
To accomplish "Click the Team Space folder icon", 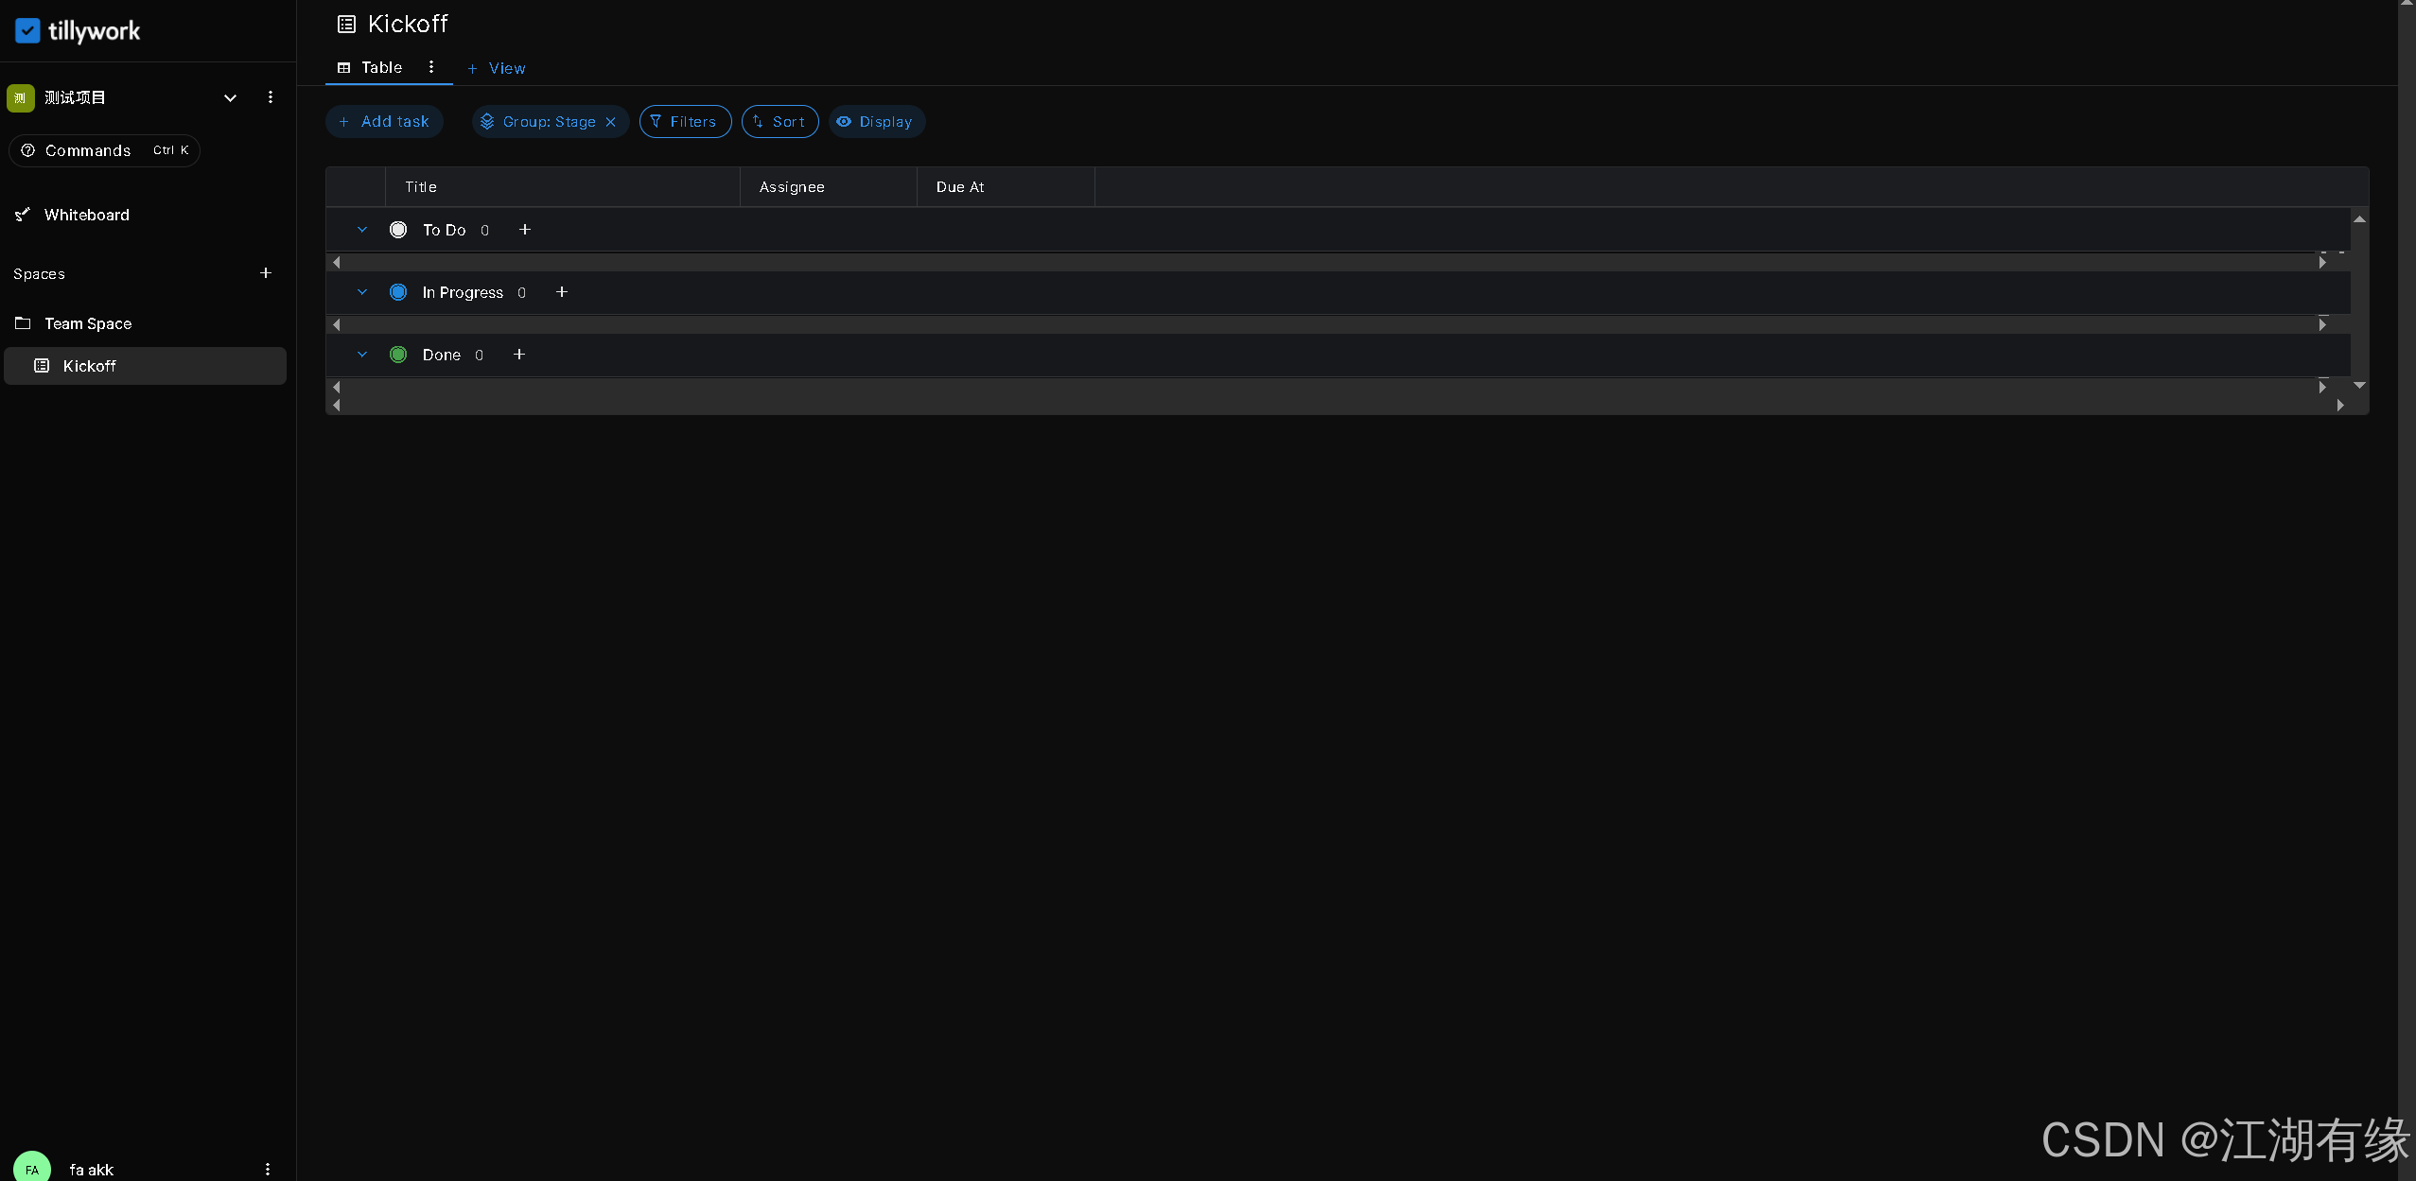I will (x=22, y=323).
